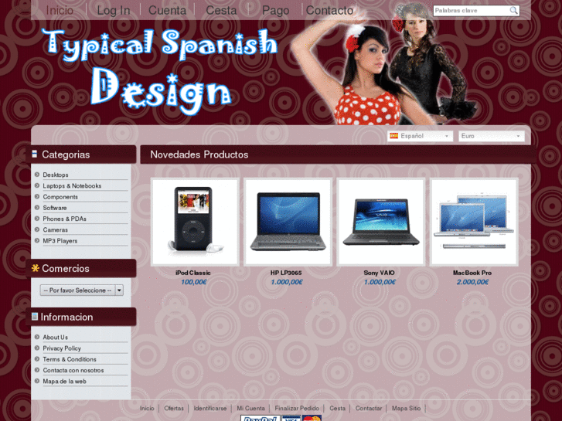
Task: Open Log In from top menu
Action: pos(114,10)
